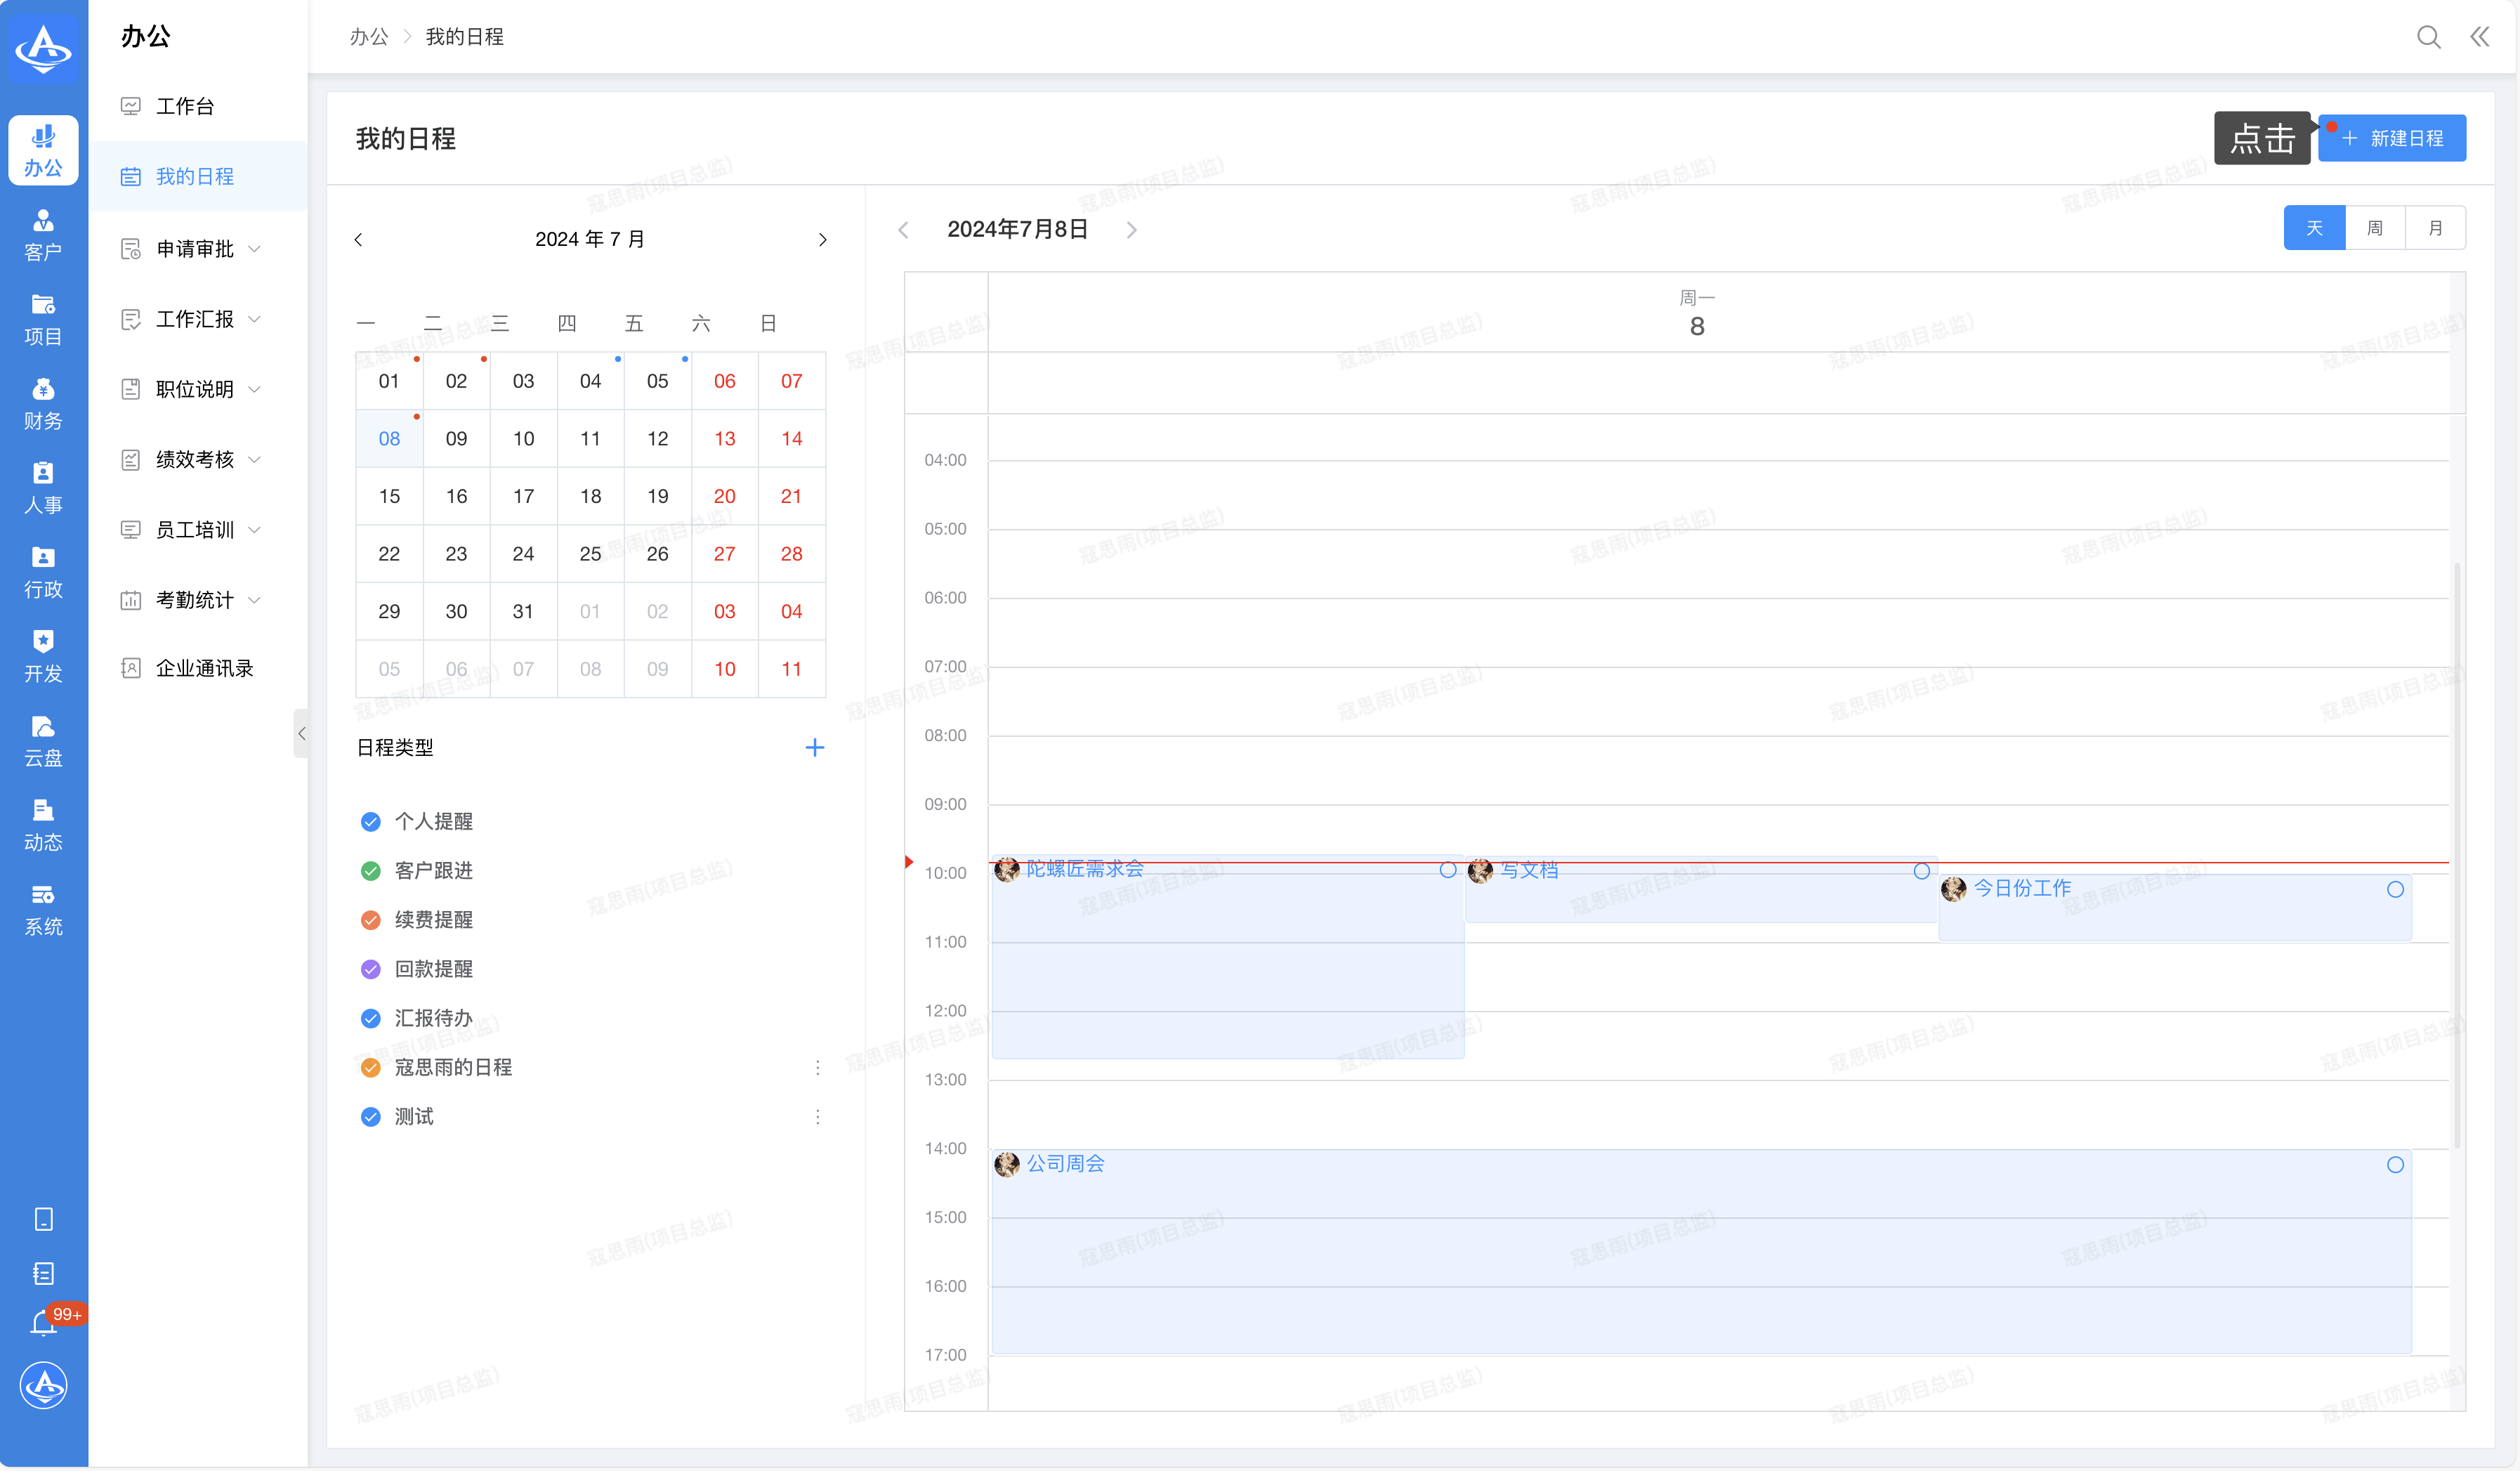Open the 云盘 cloud drive module
The width and height of the screenshot is (2520, 1471).
43,740
